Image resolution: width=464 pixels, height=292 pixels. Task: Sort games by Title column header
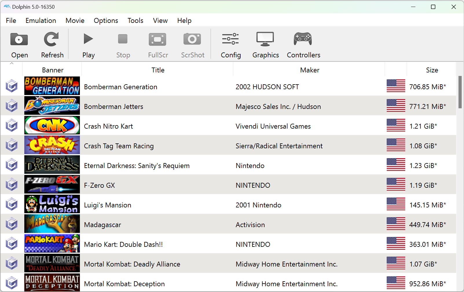(x=158, y=70)
